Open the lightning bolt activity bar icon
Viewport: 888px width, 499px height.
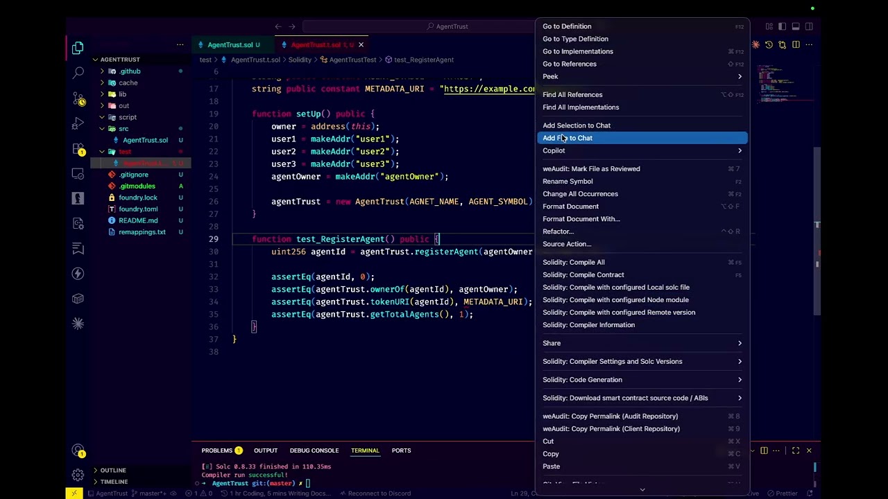(x=78, y=274)
